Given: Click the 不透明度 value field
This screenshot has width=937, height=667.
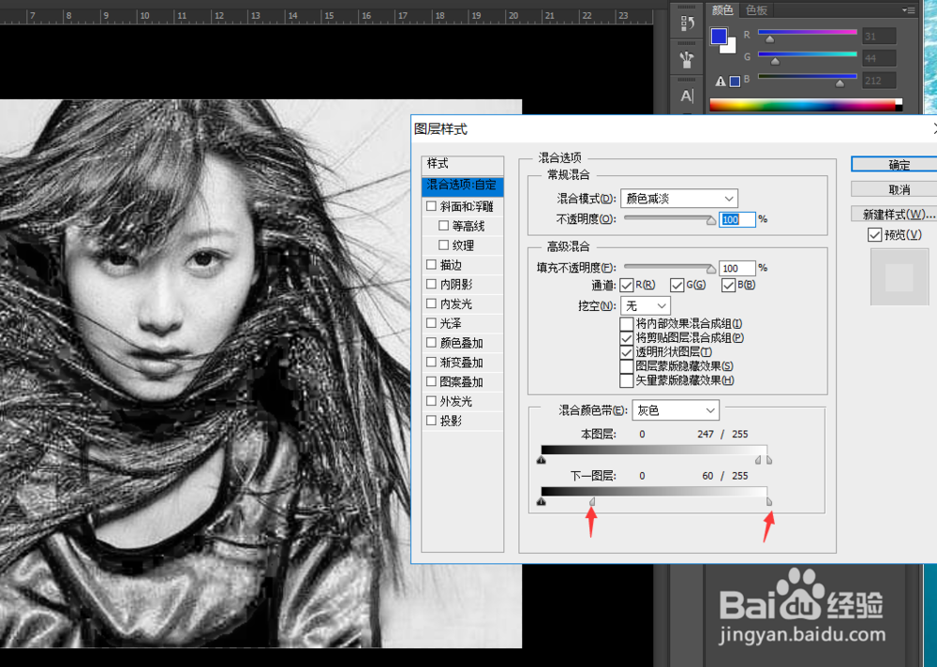Looking at the screenshot, I should (x=736, y=220).
